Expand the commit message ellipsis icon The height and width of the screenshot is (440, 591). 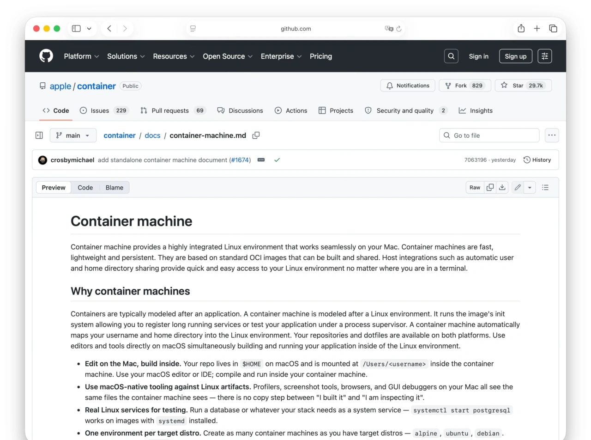coord(261,160)
